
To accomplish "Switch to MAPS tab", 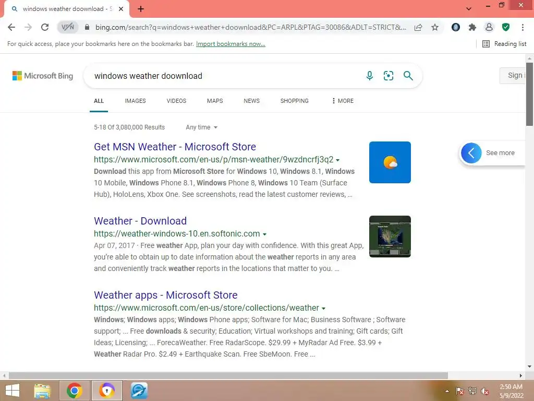I will [x=215, y=101].
